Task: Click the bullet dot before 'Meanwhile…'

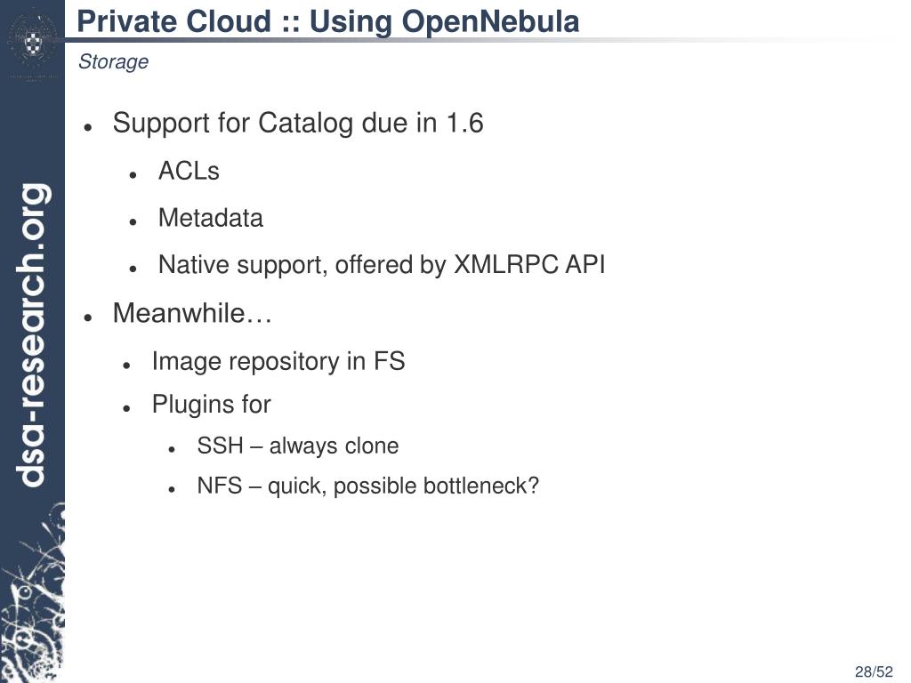Action: (x=88, y=317)
